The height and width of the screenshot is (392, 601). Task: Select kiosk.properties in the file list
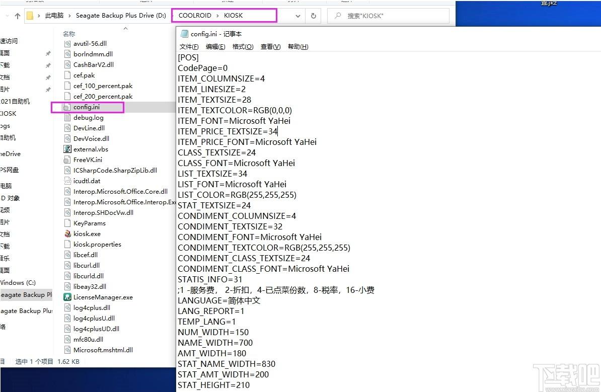click(x=97, y=245)
